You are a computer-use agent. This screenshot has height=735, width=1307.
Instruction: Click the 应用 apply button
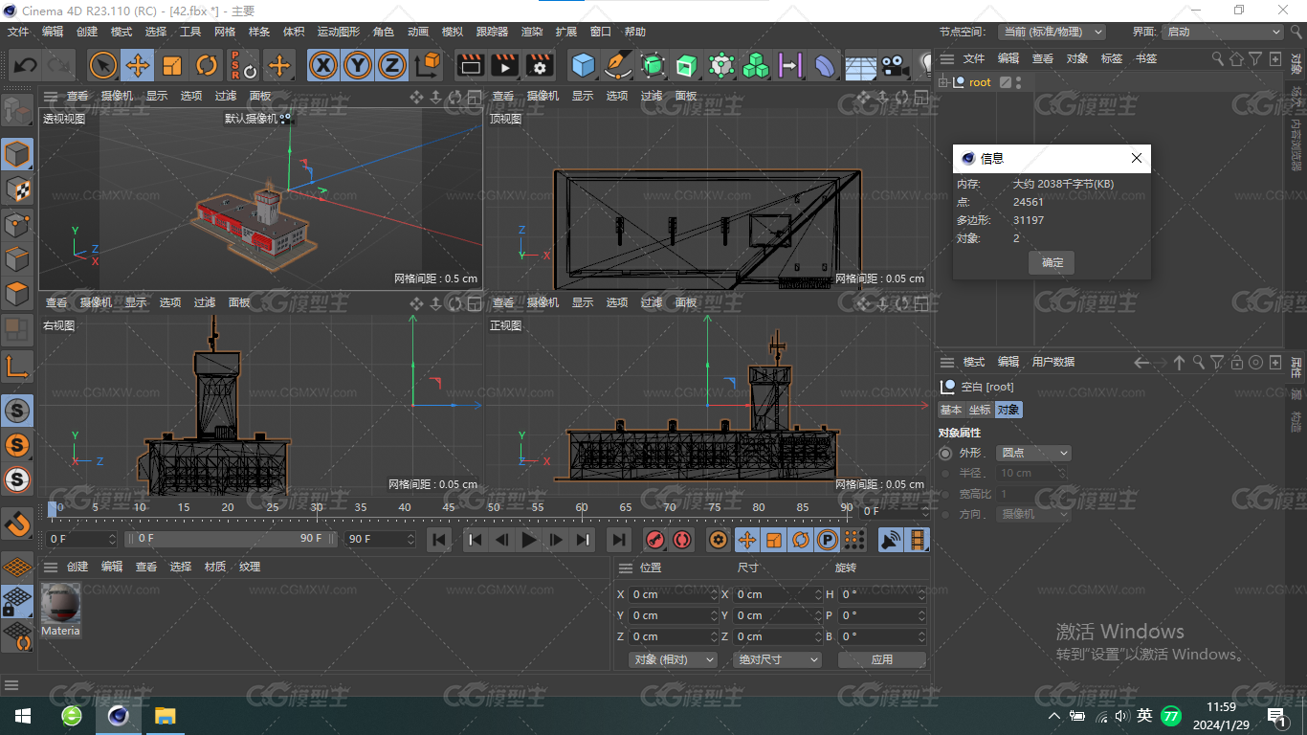(x=881, y=659)
